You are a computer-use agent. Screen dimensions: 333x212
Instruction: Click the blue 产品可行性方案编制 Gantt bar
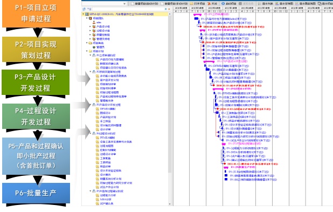click(x=196, y=19)
